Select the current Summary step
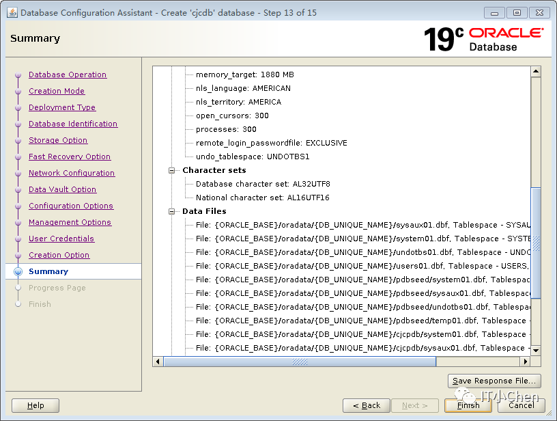 click(48, 271)
